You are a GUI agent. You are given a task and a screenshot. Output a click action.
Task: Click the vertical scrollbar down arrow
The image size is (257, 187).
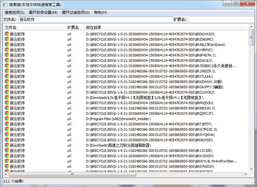click(x=251, y=169)
